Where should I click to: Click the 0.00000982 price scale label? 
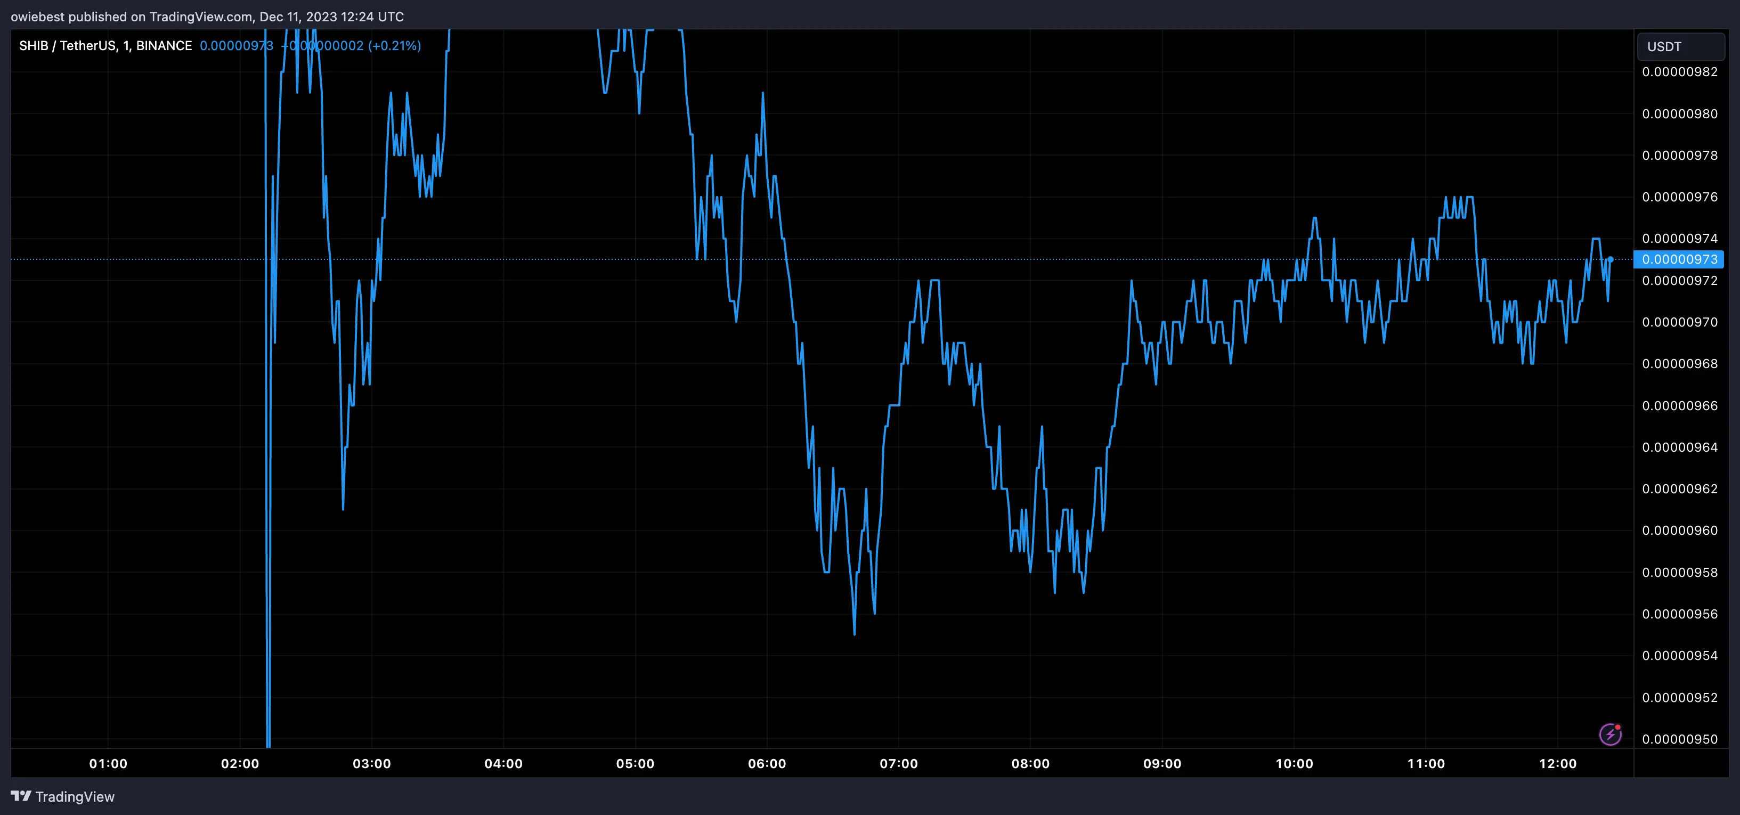(x=1679, y=72)
